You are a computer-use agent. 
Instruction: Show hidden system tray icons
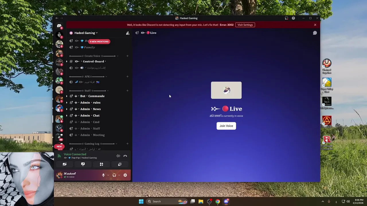point(323,201)
